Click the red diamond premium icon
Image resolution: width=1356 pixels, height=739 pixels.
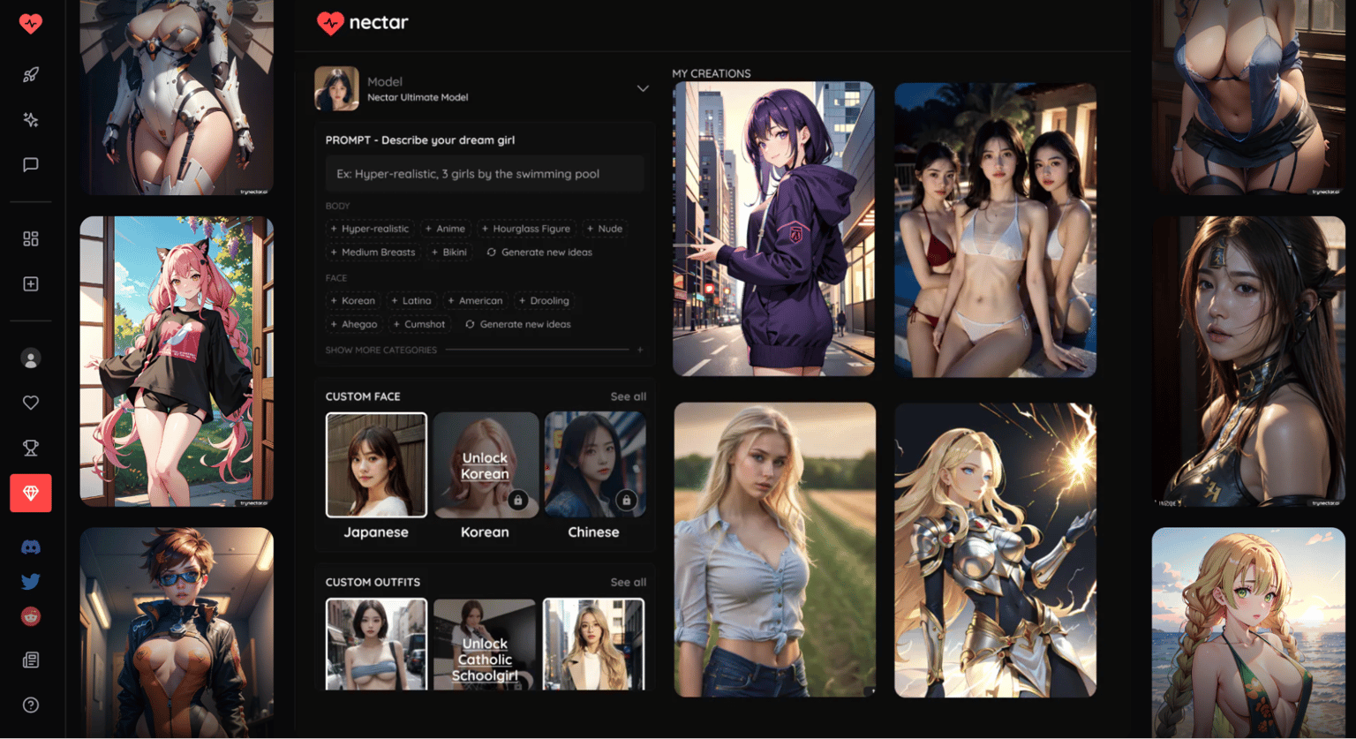[31, 494]
